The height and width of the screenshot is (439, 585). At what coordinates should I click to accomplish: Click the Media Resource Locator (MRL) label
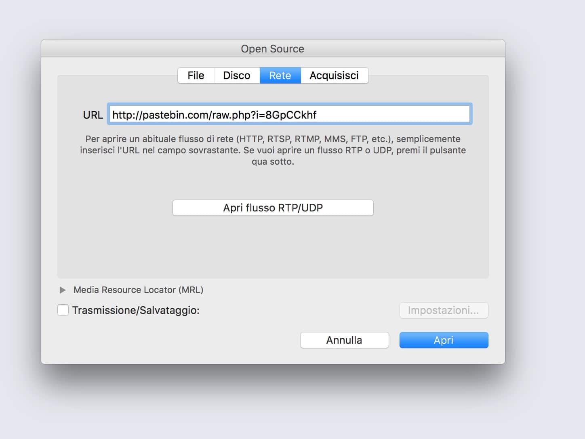pyautogui.click(x=138, y=290)
